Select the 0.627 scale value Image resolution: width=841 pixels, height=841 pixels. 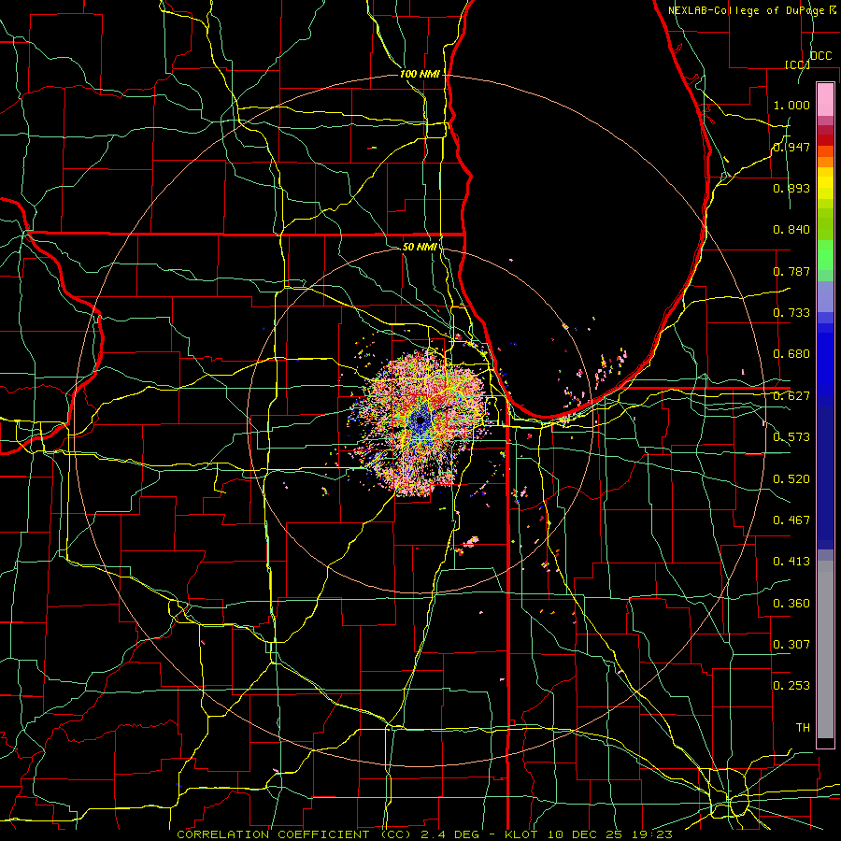(x=791, y=396)
